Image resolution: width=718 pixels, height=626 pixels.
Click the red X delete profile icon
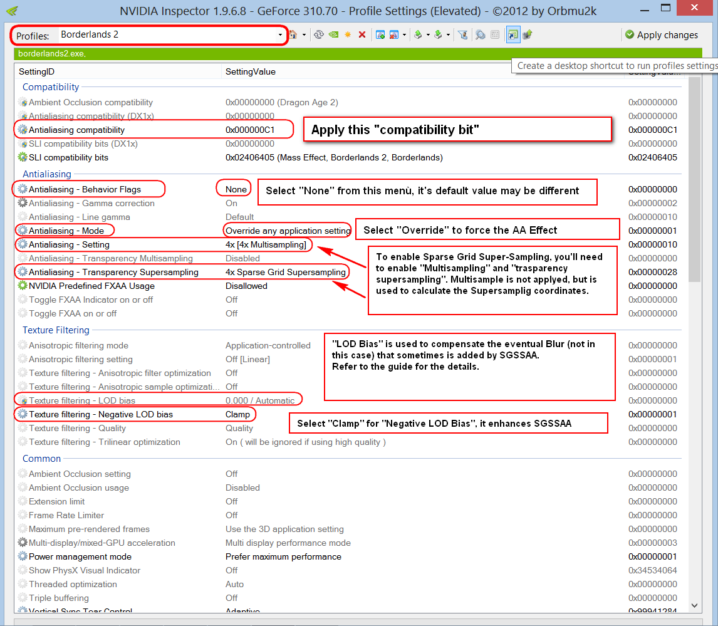[x=362, y=35]
